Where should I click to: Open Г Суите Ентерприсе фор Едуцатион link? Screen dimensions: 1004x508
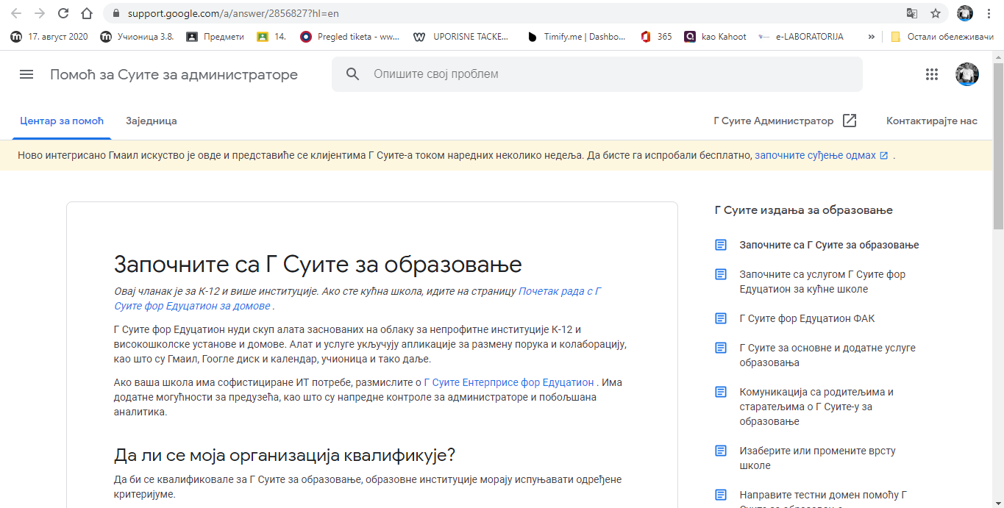click(509, 382)
